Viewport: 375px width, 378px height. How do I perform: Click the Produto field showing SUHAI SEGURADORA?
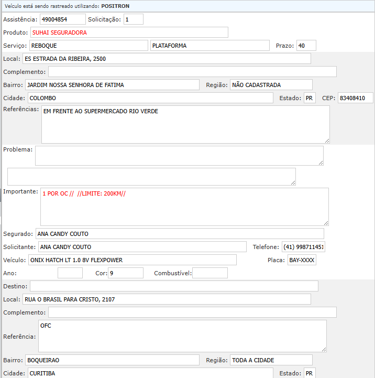point(129,33)
